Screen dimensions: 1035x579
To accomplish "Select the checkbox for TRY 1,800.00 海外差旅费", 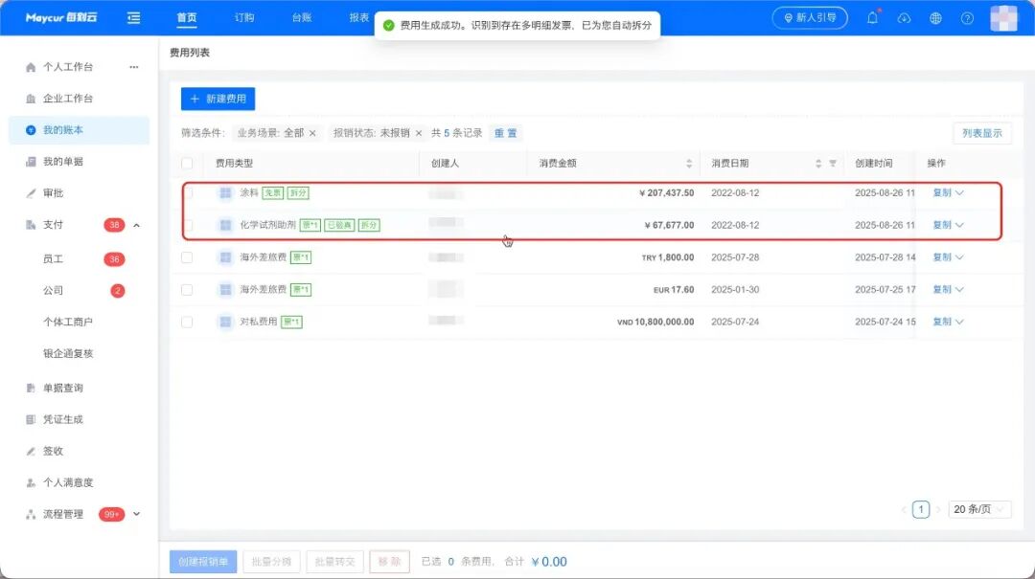I will coord(187,257).
